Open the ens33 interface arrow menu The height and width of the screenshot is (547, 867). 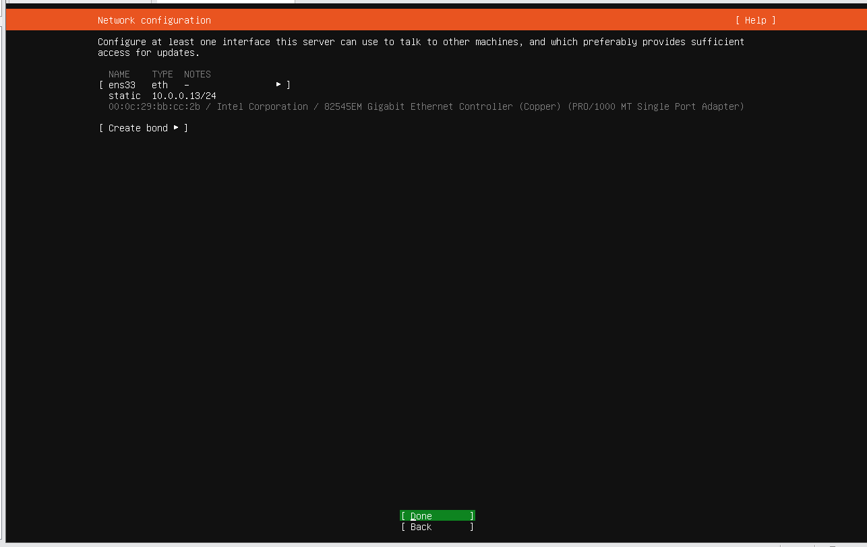pyautogui.click(x=278, y=85)
